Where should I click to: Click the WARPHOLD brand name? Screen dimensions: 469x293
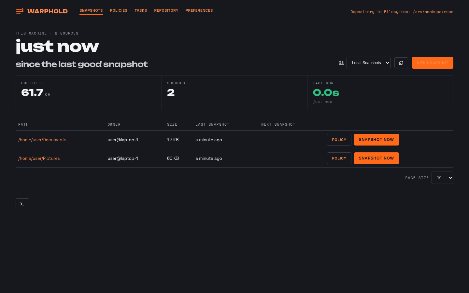click(x=48, y=11)
